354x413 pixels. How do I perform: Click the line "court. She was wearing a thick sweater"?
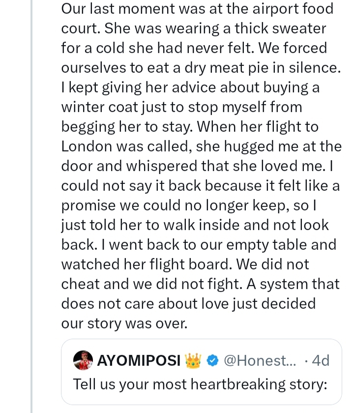tap(193, 29)
